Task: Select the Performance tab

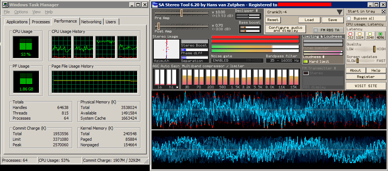Action: click(66, 21)
